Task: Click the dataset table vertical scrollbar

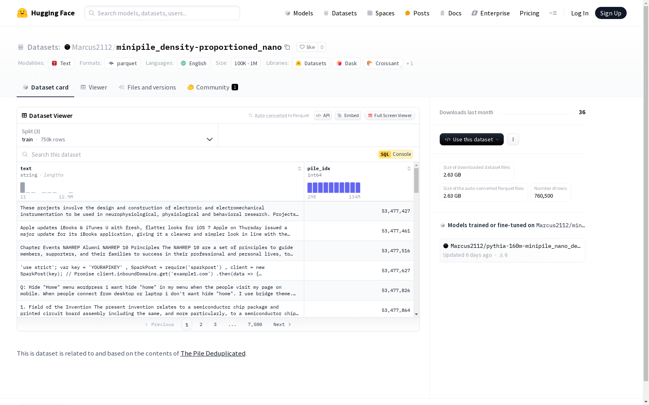Action: 416,181
